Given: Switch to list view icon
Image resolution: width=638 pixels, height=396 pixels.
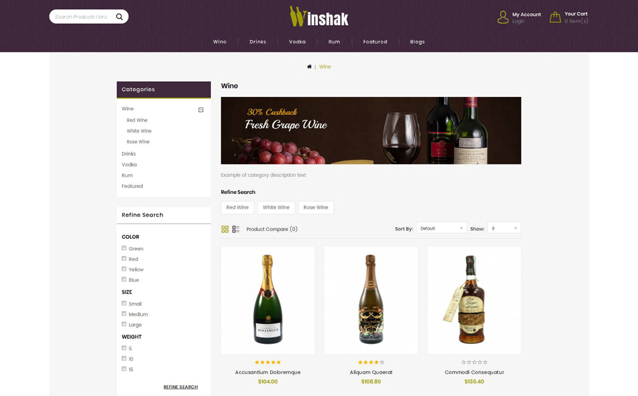Looking at the screenshot, I should pyautogui.click(x=235, y=229).
